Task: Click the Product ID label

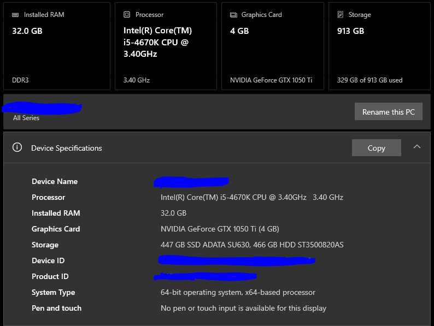Action: point(50,276)
